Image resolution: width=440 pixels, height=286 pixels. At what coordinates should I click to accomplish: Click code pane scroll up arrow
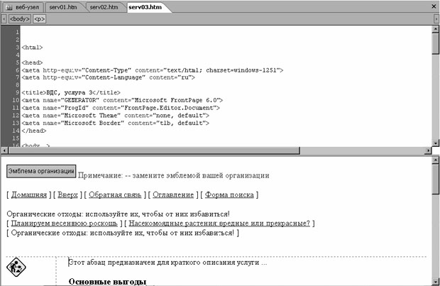click(436, 28)
